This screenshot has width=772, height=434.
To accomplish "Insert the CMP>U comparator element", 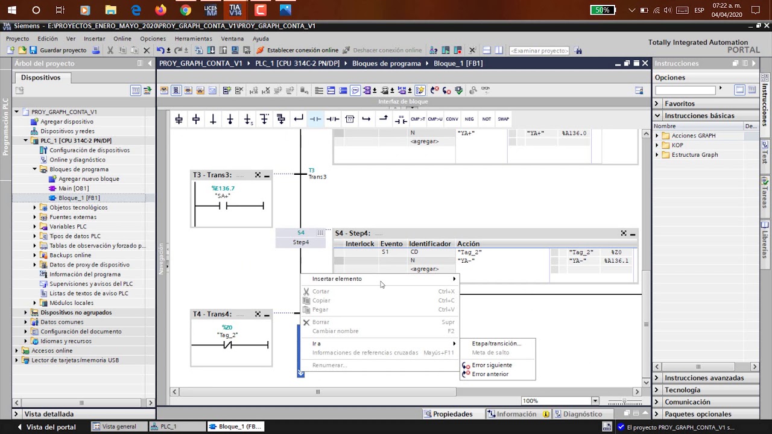I will (435, 119).
